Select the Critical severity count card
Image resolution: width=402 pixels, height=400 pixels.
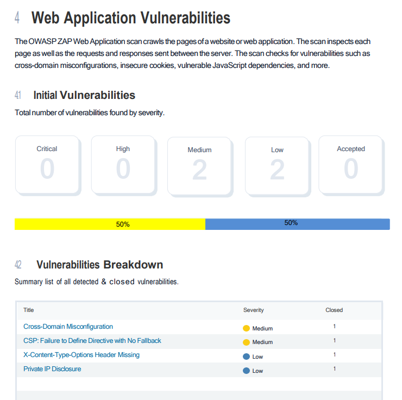[47, 164]
